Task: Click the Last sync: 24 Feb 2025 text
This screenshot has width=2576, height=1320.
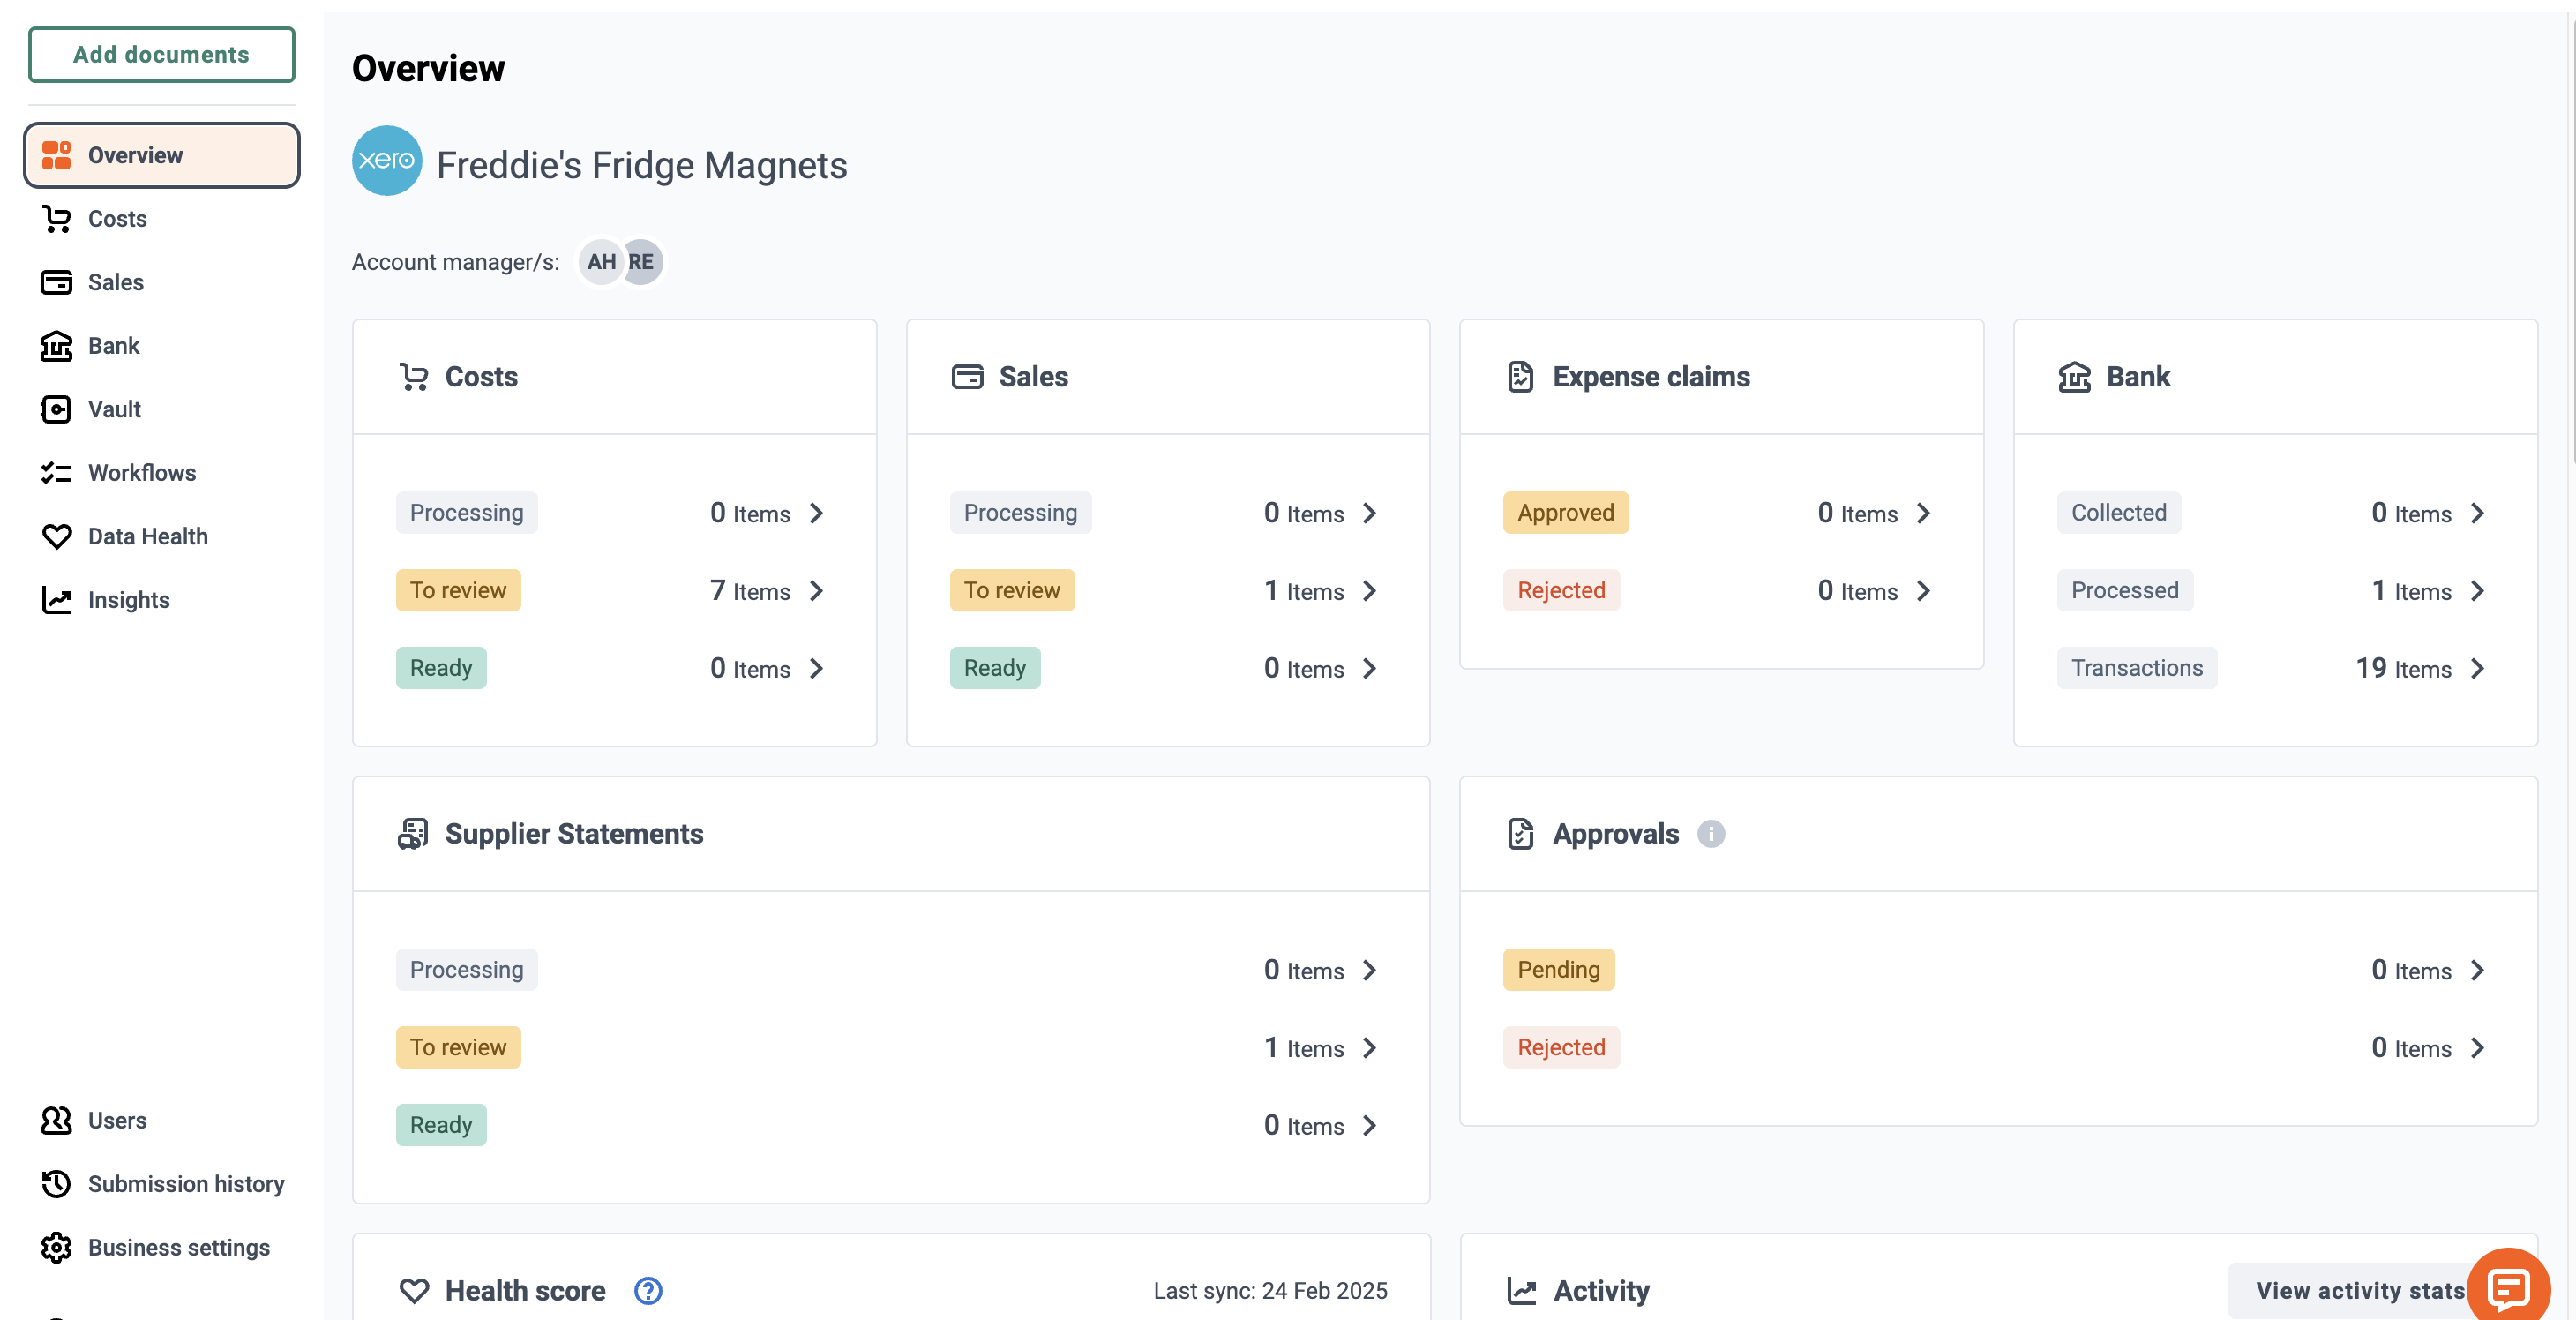Action: [x=1270, y=1291]
